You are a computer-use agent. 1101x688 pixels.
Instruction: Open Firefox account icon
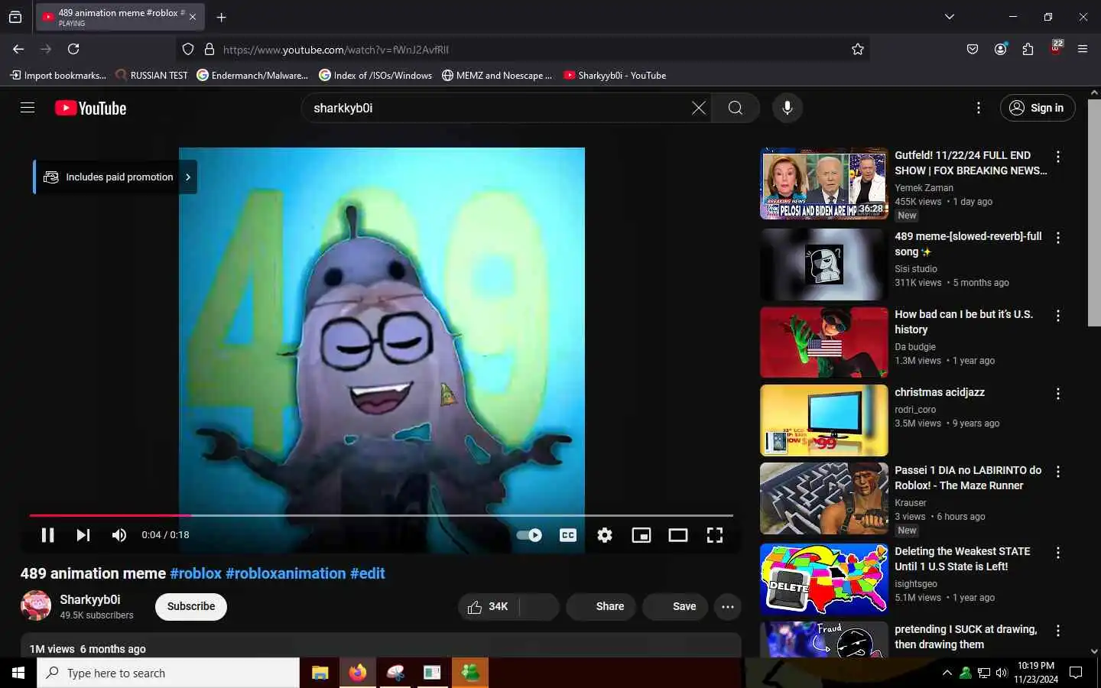[1000, 49]
